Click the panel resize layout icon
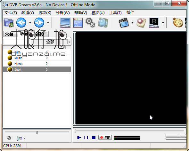 [x=20, y=139]
